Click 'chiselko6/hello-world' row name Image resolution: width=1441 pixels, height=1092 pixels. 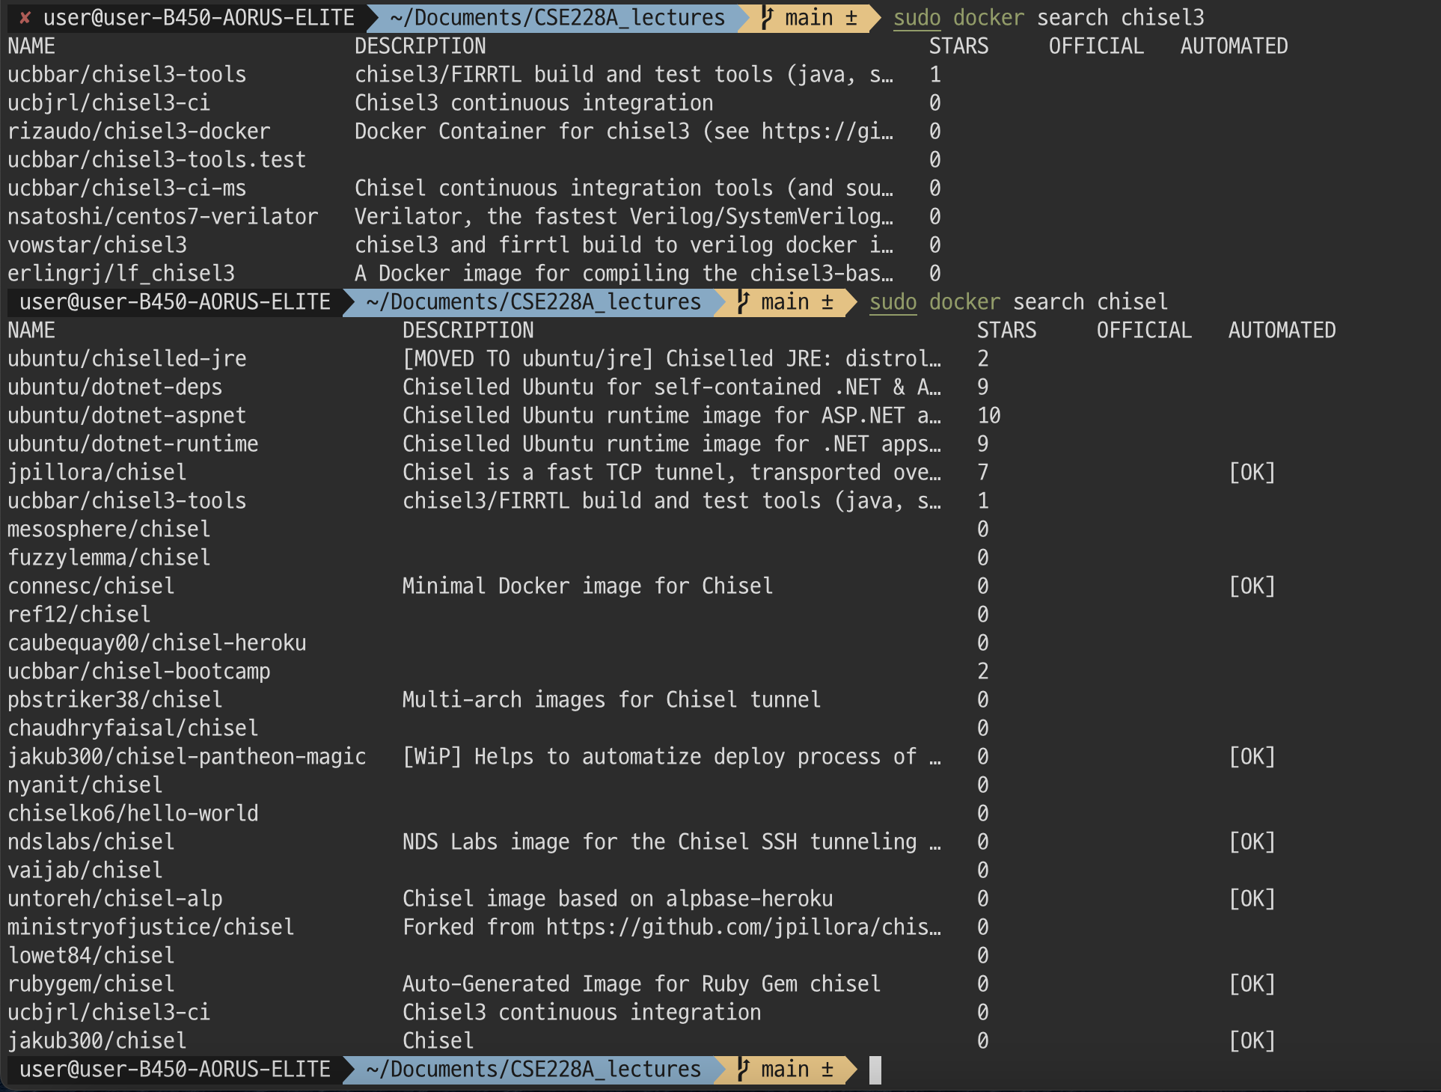tap(133, 814)
